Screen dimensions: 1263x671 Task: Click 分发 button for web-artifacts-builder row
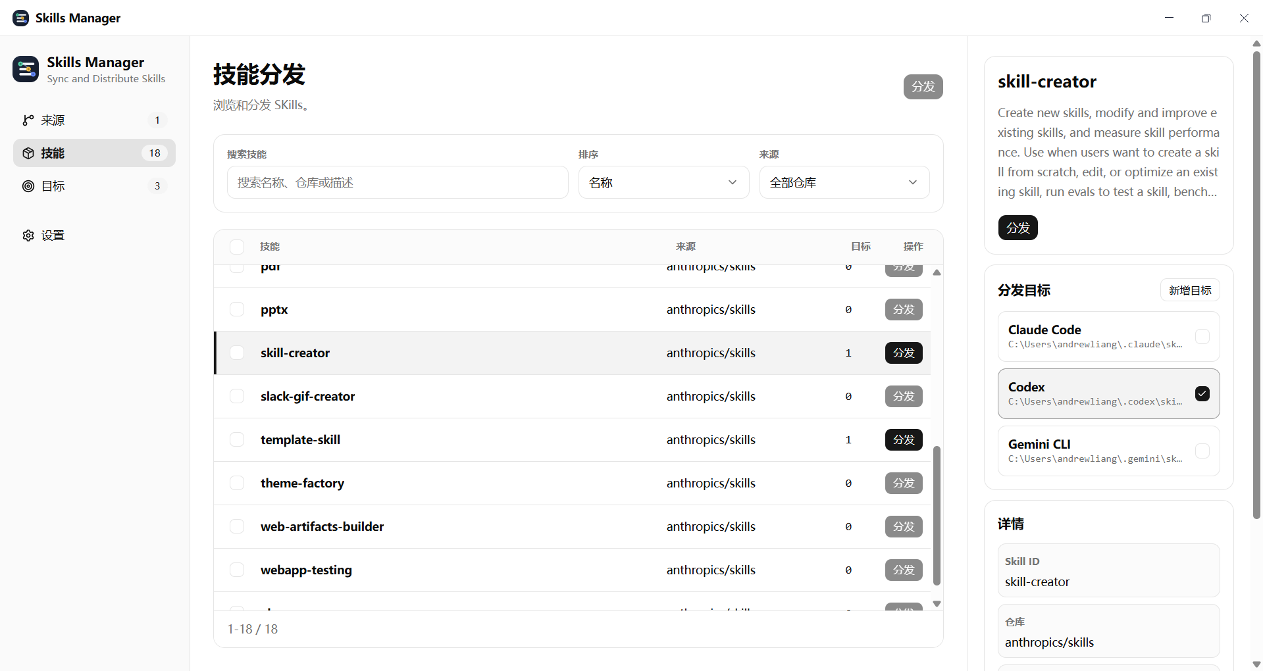pyautogui.click(x=904, y=526)
